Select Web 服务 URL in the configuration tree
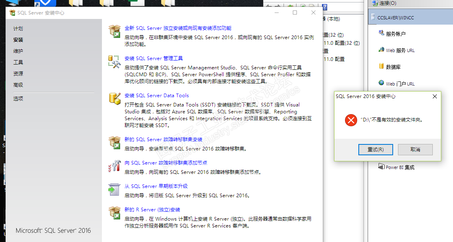 pos(400,50)
